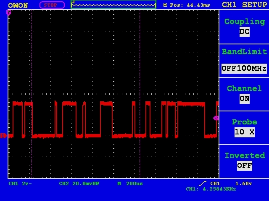The image size is (269, 201).
Task: Click the STOP run status indicator
Action: (x=52, y=5)
